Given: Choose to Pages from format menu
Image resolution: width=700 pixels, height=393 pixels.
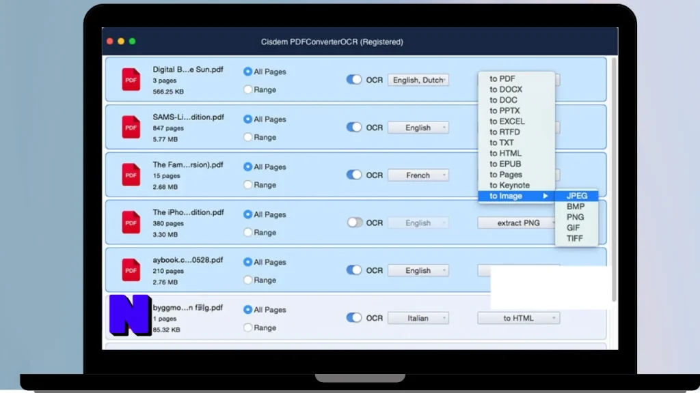Looking at the screenshot, I should coord(516,175).
